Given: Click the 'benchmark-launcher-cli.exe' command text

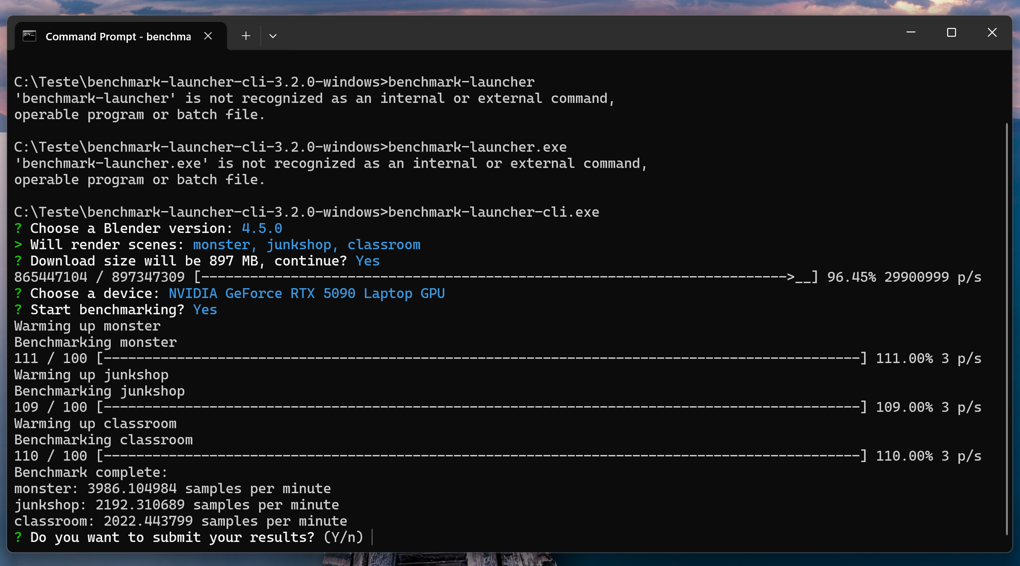Looking at the screenshot, I should (493, 212).
